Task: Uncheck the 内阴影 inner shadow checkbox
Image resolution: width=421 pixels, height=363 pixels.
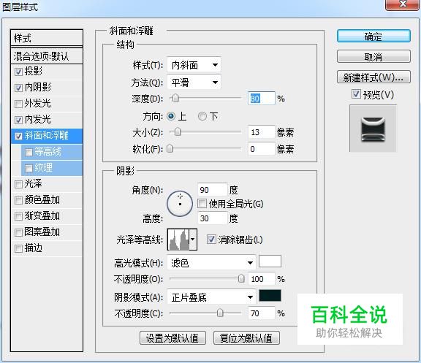Action: tap(18, 88)
